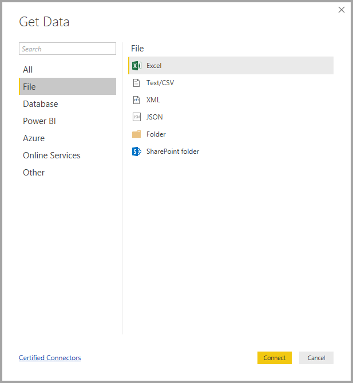Pick the XML label

click(x=153, y=100)
